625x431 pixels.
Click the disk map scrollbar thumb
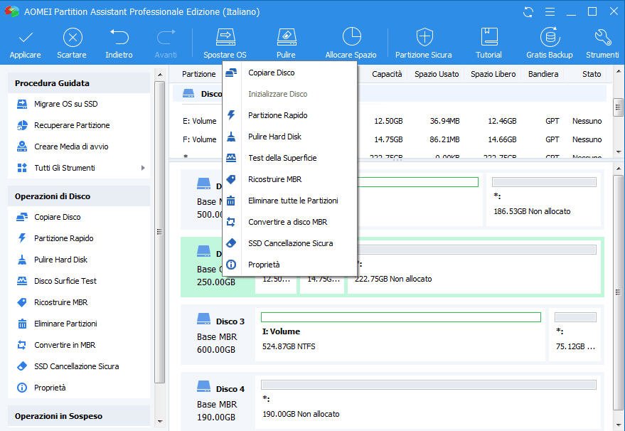pos(618,292)
